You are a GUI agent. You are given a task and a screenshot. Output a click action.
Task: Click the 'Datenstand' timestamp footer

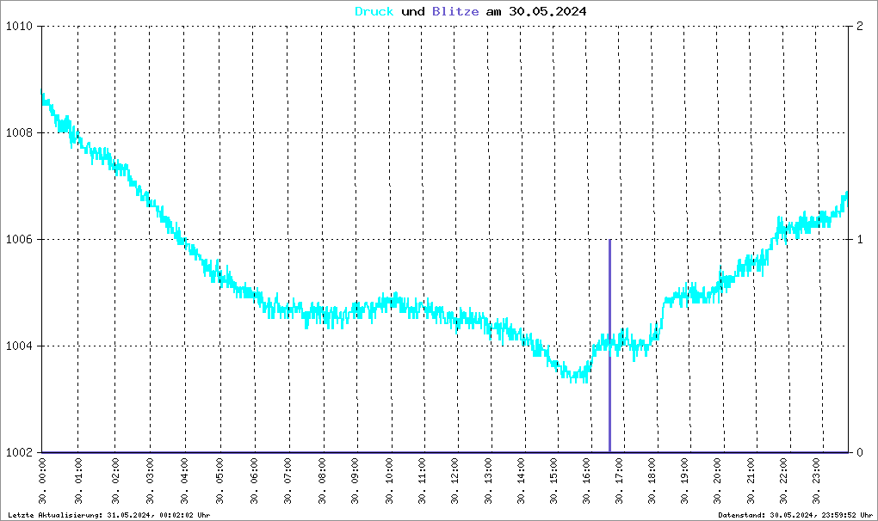(795, 515)
